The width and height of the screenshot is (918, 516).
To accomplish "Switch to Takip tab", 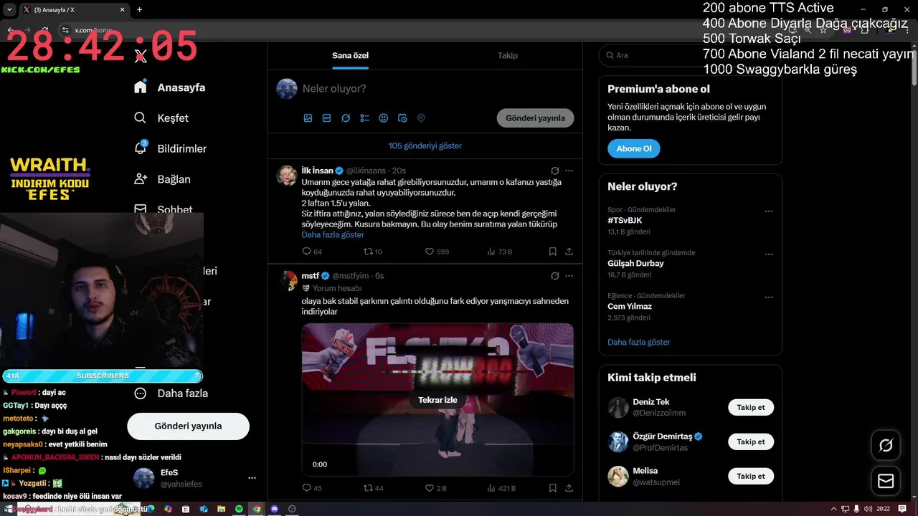I will click(x=508, y=55).
